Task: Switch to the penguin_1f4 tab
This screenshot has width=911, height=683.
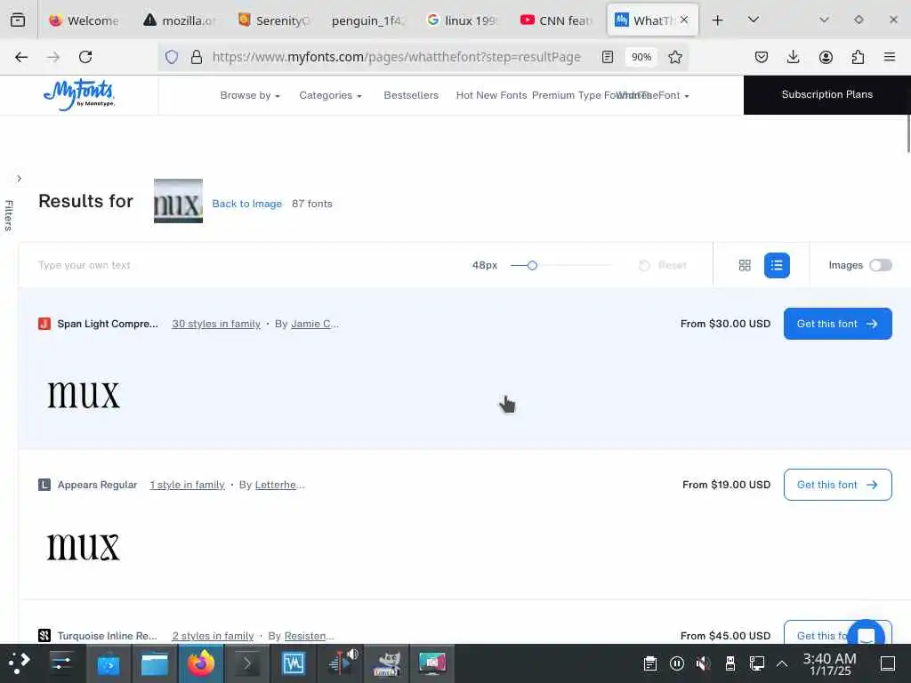Action: point(367,20)
